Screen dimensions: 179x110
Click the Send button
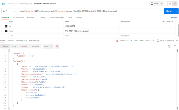pyautogui.click(x=169, y=11)
